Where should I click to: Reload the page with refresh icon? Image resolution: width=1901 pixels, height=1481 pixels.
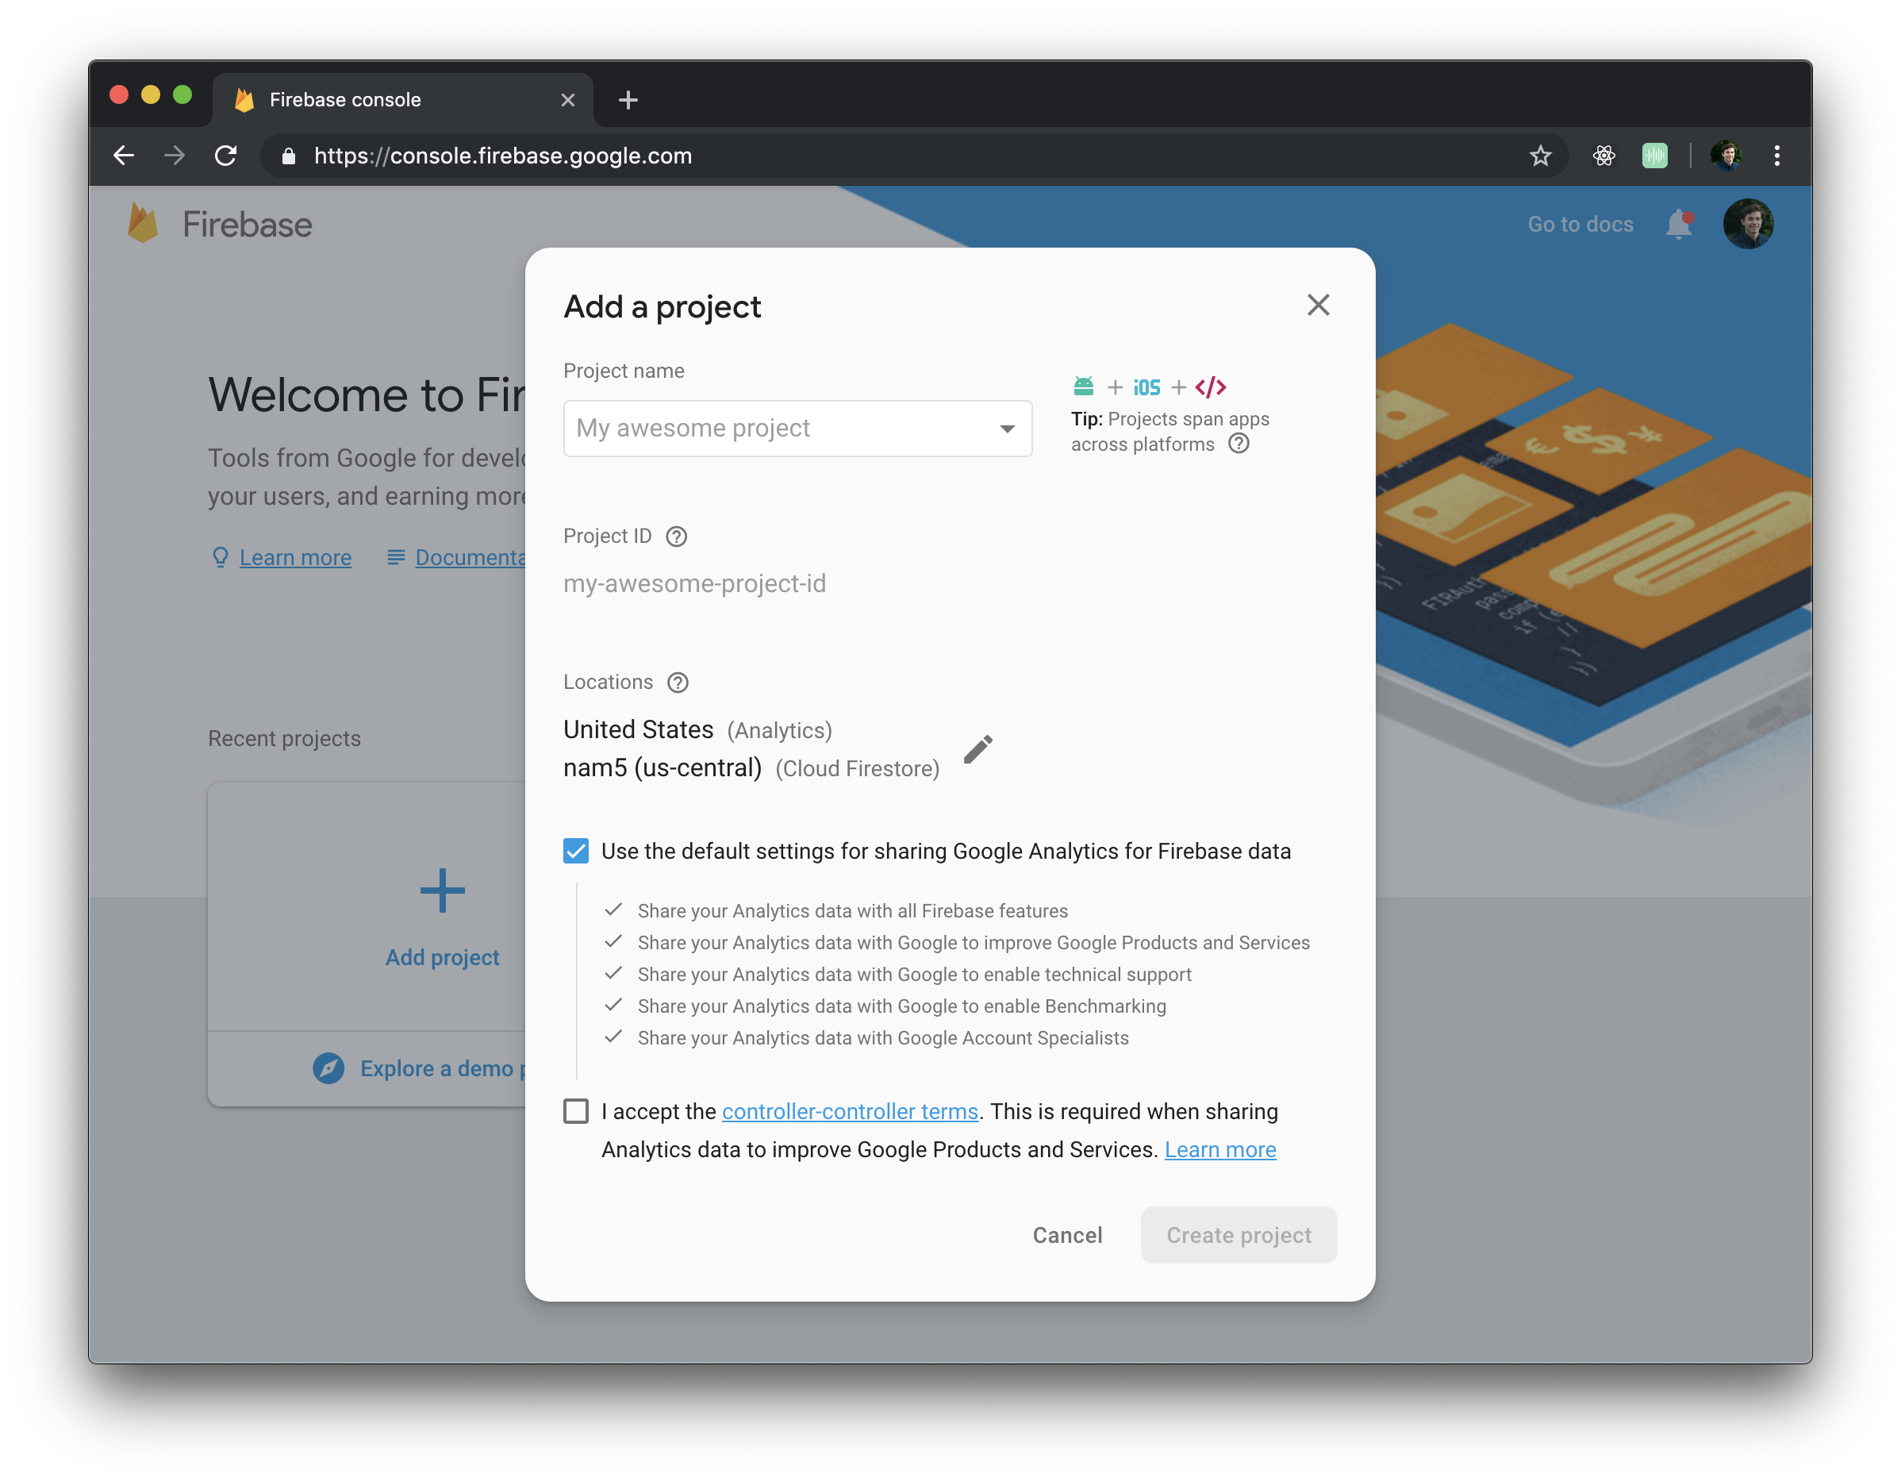tap(226, 156)
